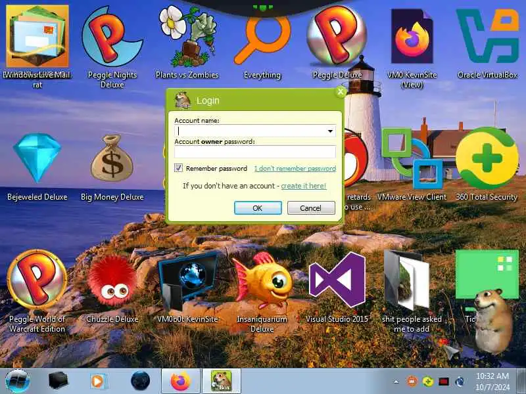Follow the 'create it here!' link

304,186
